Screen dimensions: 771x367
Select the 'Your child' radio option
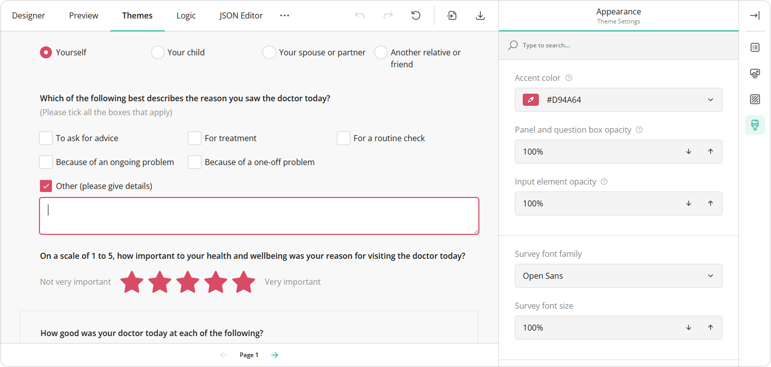158,52
